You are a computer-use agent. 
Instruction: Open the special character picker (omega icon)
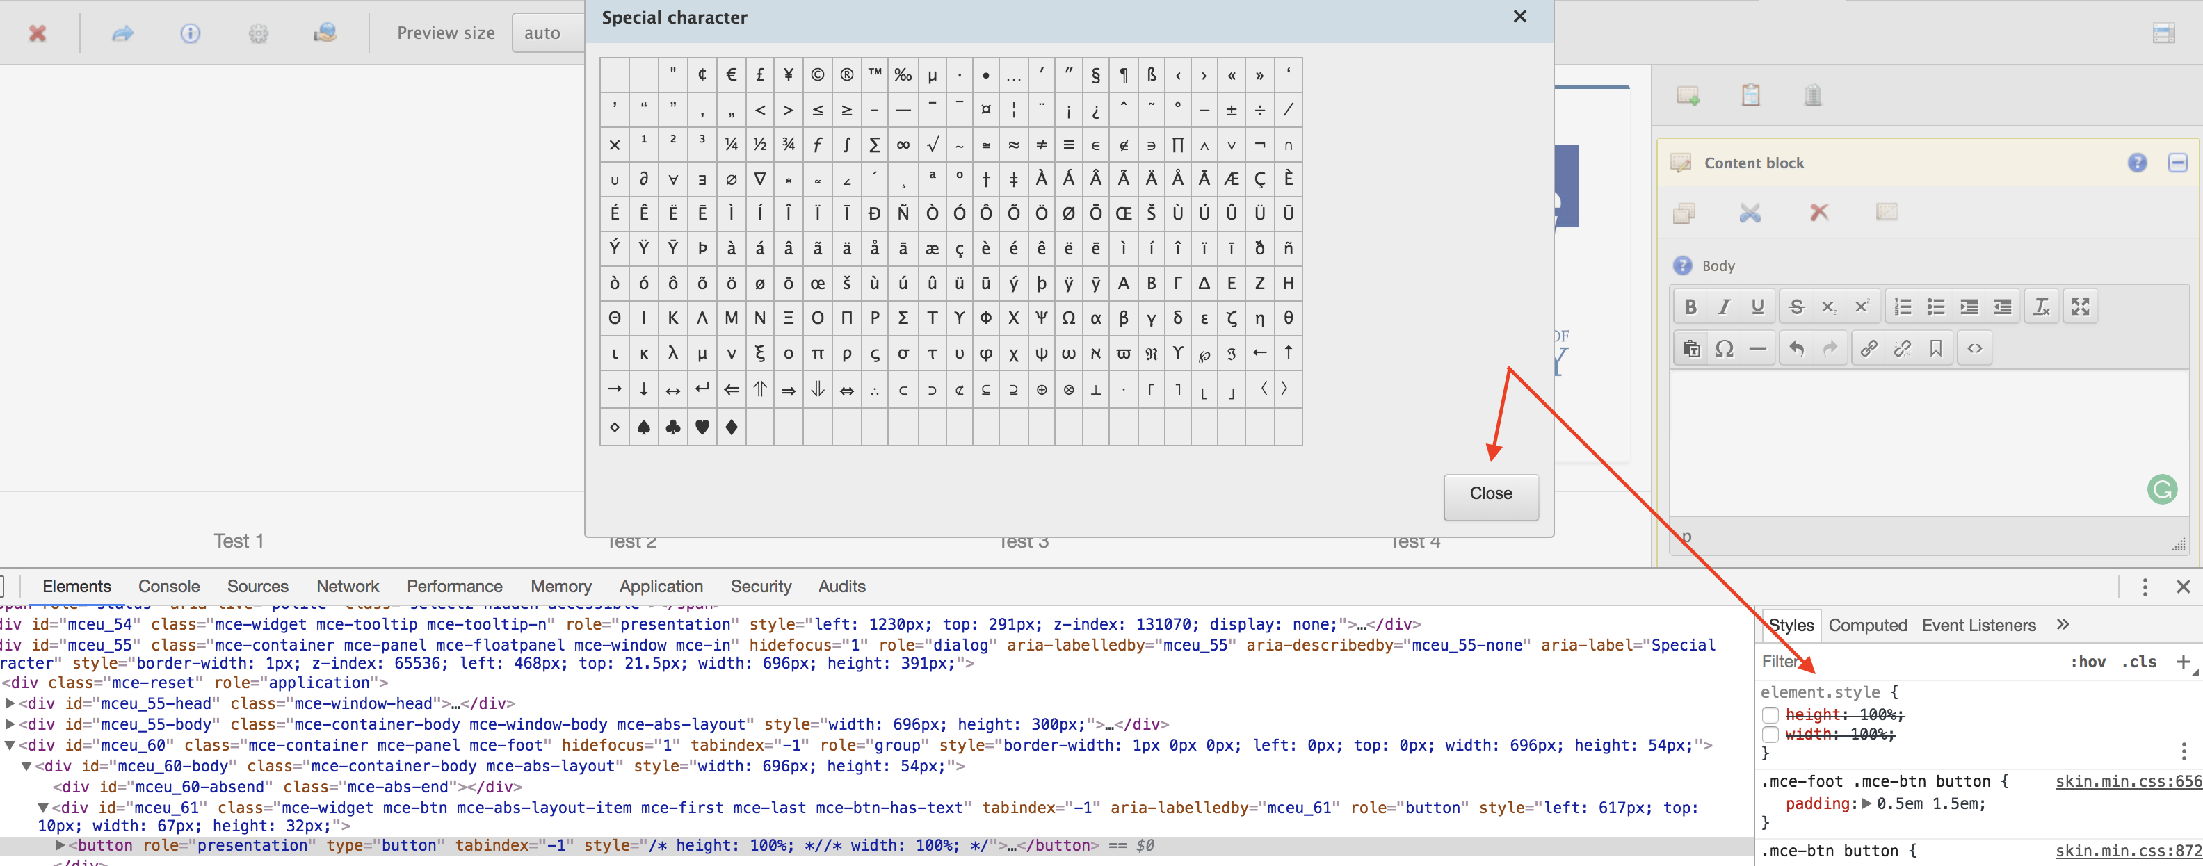[x=1725, y=348]
